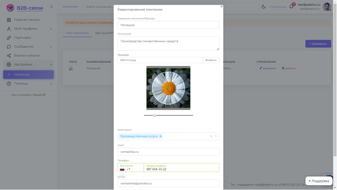Click Ромашка name in companies table
This screenshot has height=190, width=337.
tap(93, 68)
